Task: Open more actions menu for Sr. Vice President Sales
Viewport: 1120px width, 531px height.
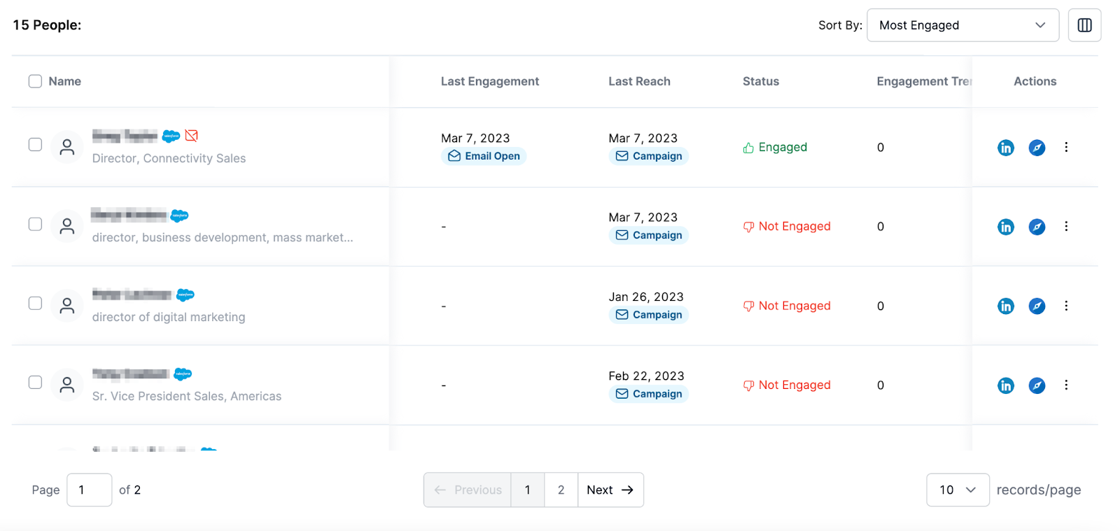Action: (x=1066, y=385)
